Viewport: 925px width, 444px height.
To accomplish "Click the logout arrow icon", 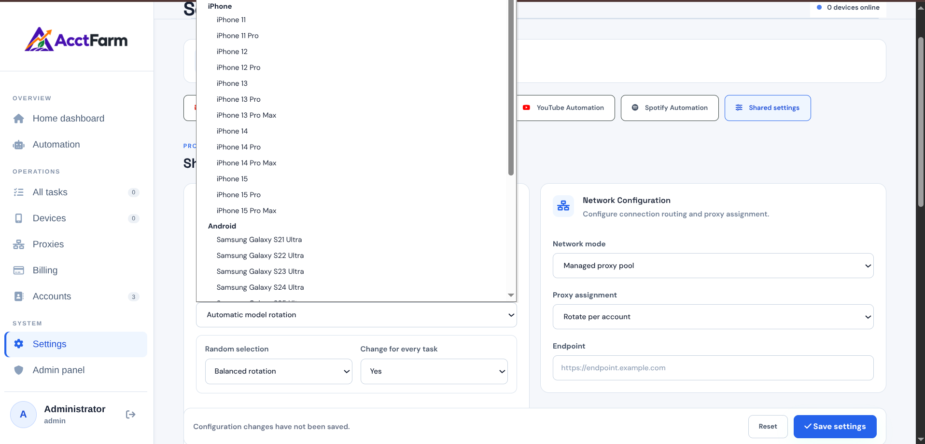I will [130, 415].
